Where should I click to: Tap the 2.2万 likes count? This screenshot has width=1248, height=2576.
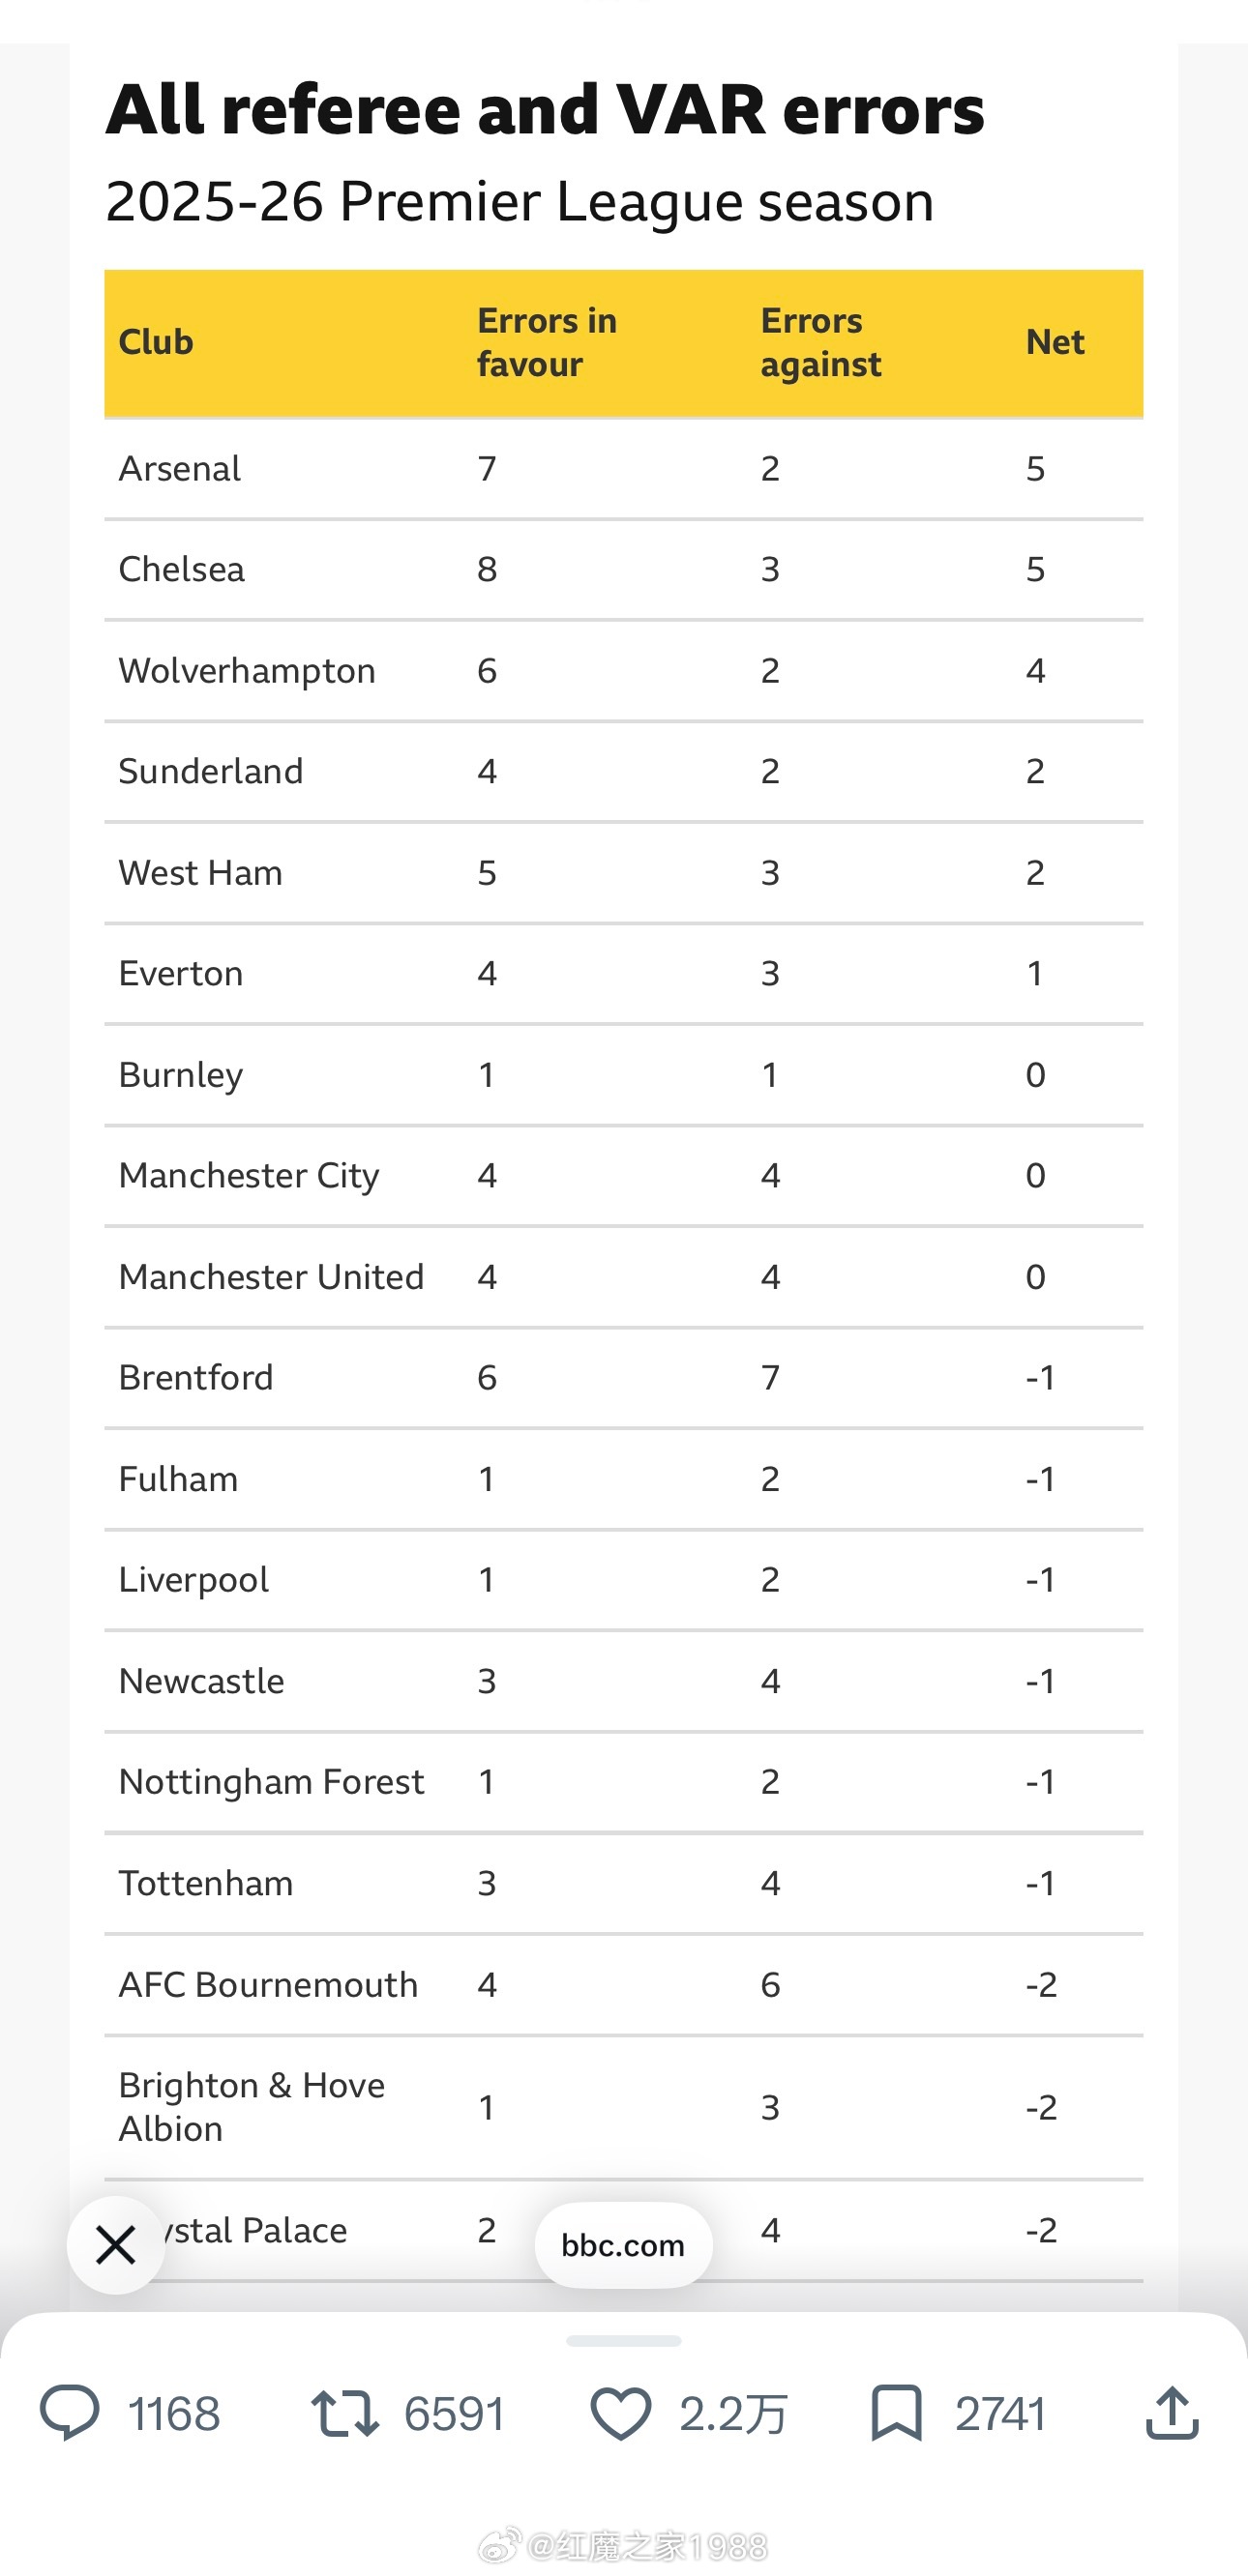coord(733,2414)
